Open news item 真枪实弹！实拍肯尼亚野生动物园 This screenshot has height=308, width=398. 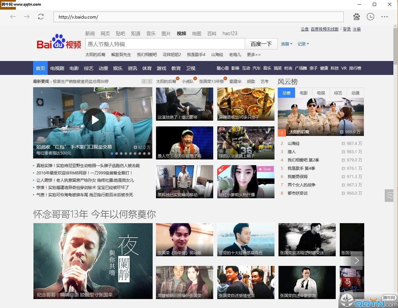coord(88,166)
